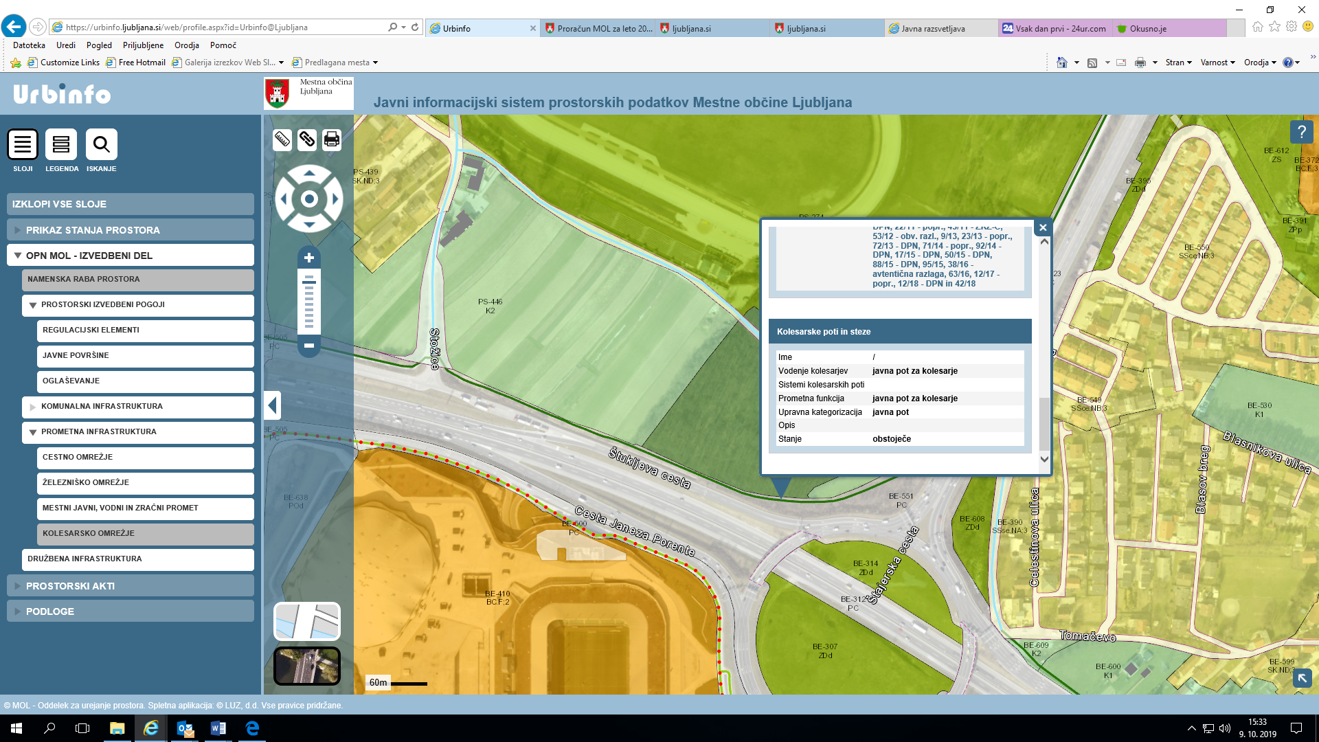Zoom in with the plus button

309,258
